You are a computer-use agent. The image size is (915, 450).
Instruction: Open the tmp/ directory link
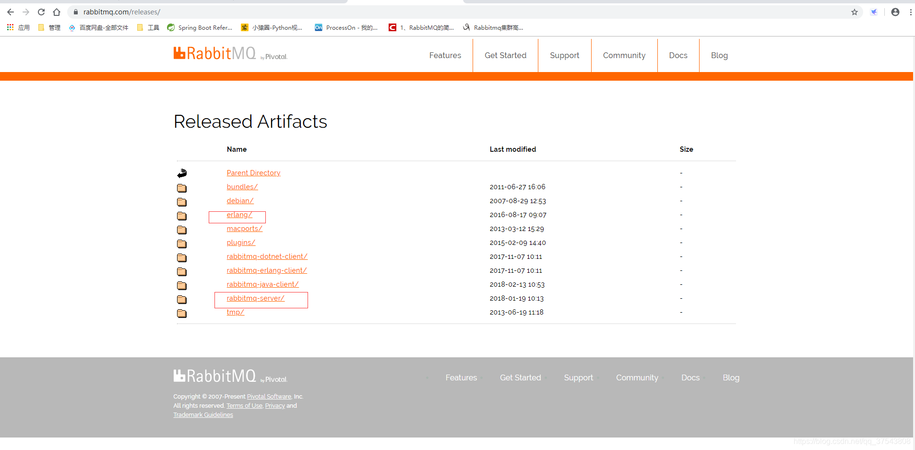236,312
